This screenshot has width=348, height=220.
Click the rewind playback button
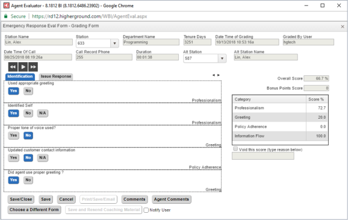pyautogui.click(x=13, y=67)
